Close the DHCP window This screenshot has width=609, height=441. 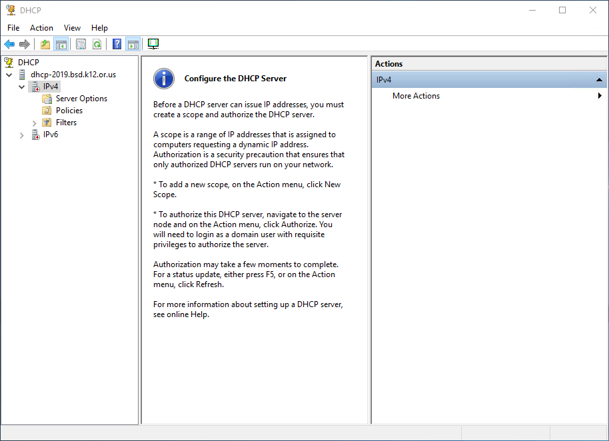pyautogui.click(x=593, y=10)
